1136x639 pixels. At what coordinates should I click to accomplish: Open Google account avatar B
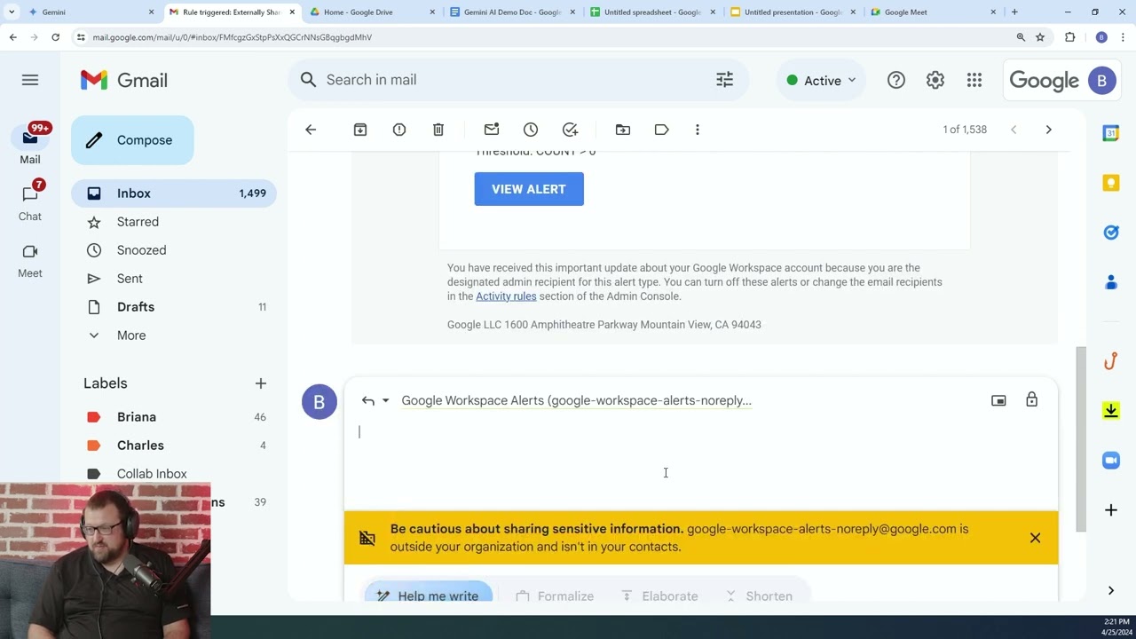tap(1102, 80)
